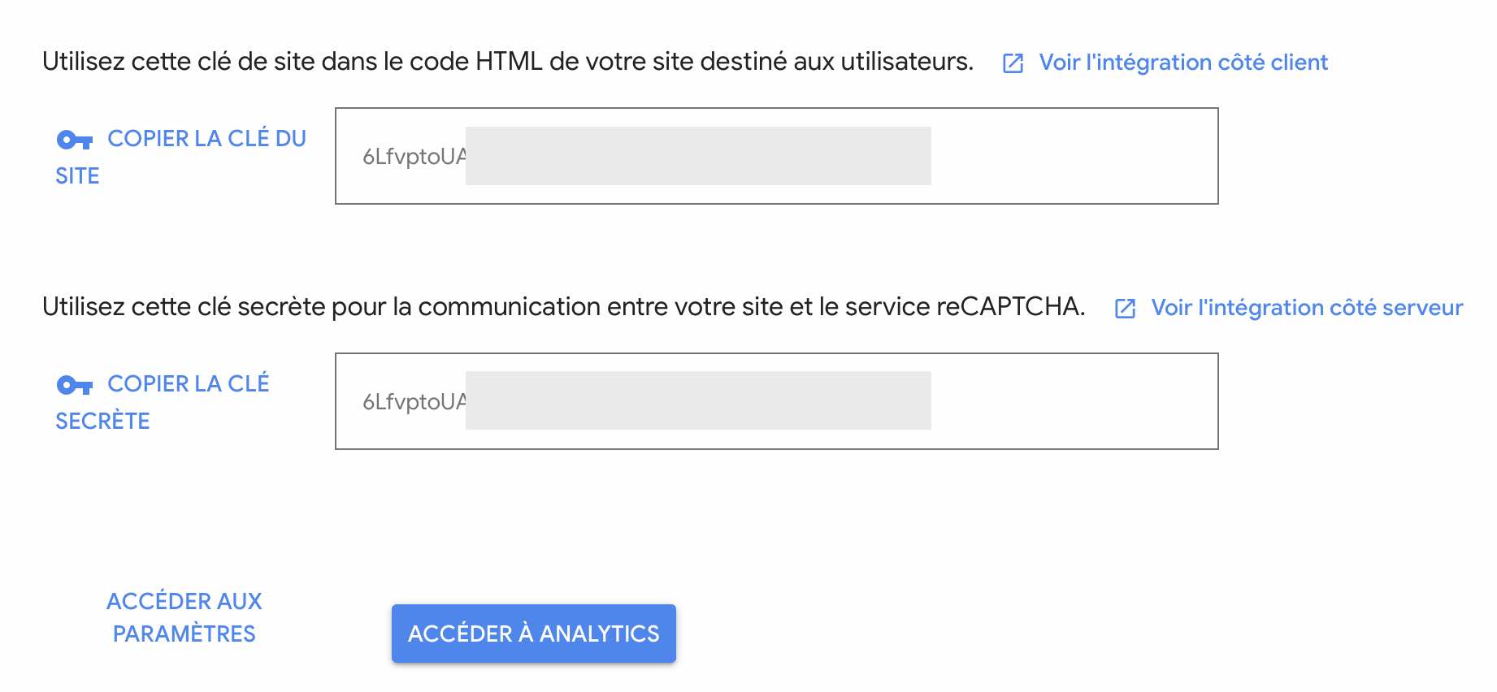Click the ACCÉDER À ANALYTICS button

[x=534, y=634]
